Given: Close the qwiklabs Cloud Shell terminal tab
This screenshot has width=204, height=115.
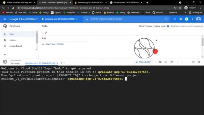Looking at the screenshot, I should (57, 63).
